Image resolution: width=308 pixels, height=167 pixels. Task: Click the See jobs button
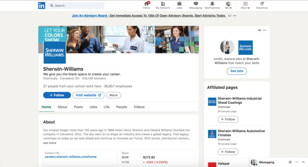(237, 71)
